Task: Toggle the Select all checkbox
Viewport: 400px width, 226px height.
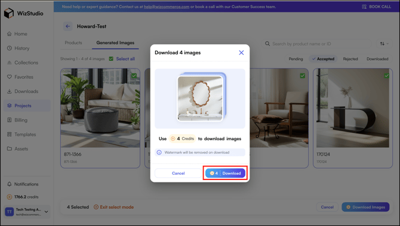Action: [111, 59]
